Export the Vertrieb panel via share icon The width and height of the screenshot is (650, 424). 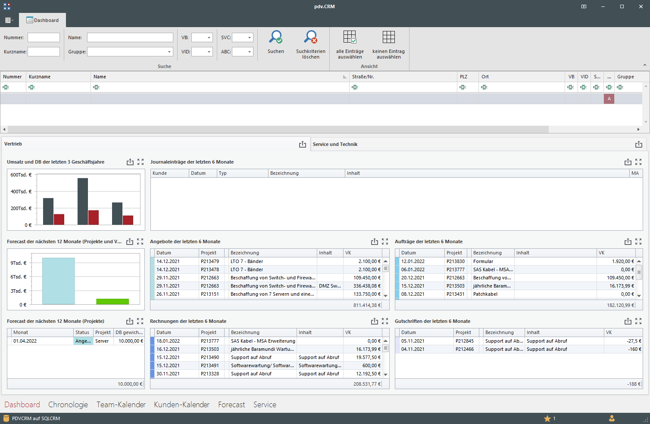(303, 145)
